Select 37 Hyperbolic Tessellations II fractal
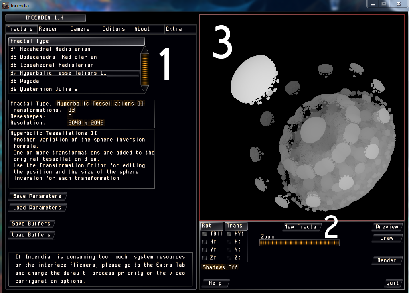 tap(75, 73)
